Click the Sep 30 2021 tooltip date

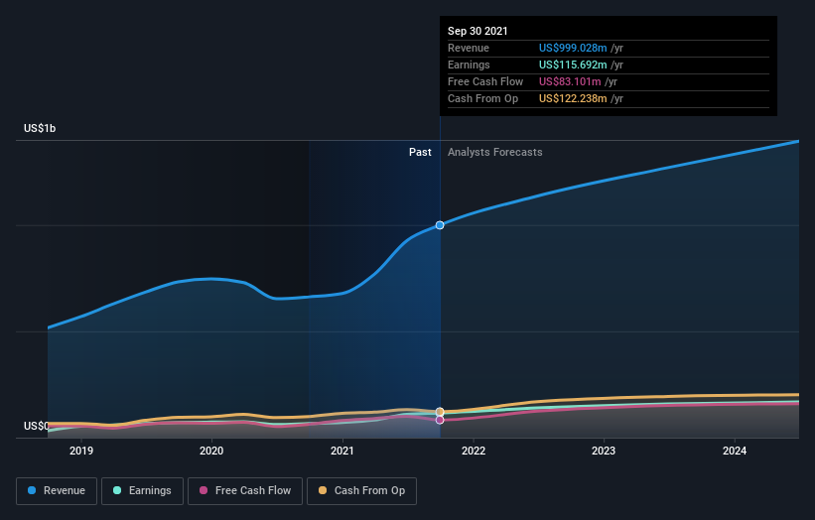click(x=477, y=31)
